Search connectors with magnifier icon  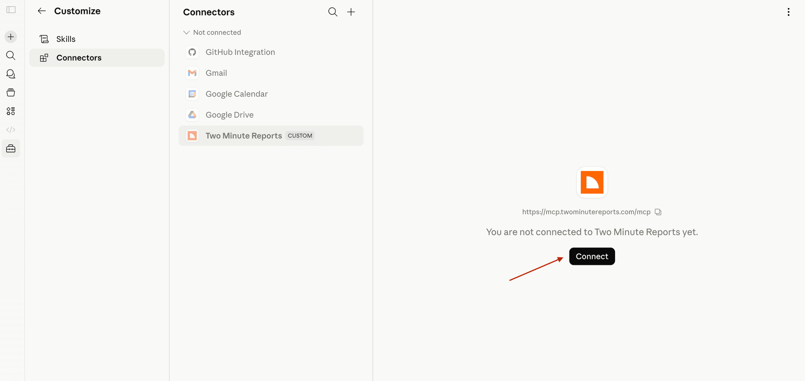pyautogui.click(x=333, y=12)
